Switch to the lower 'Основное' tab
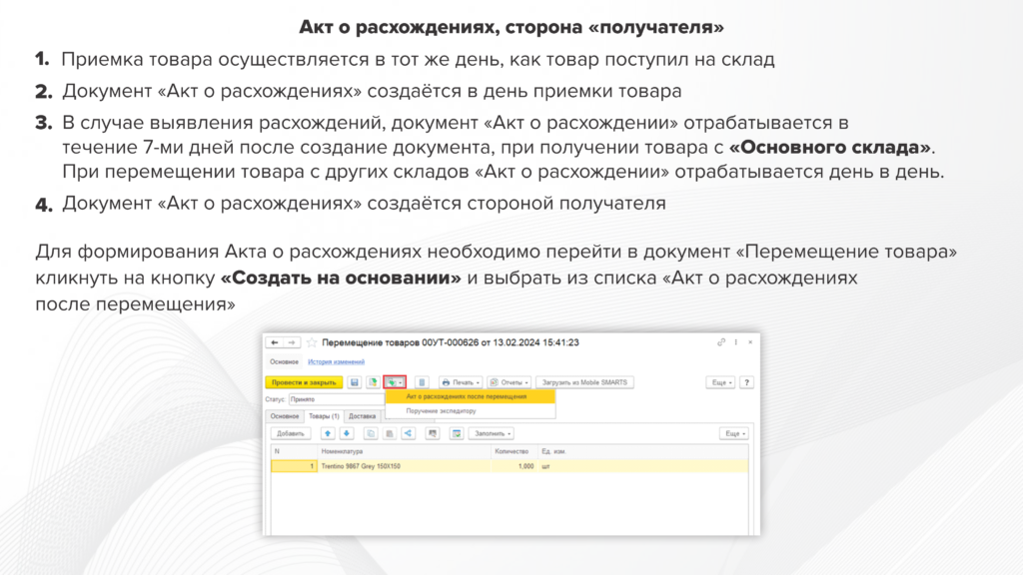 coord(285,416)
